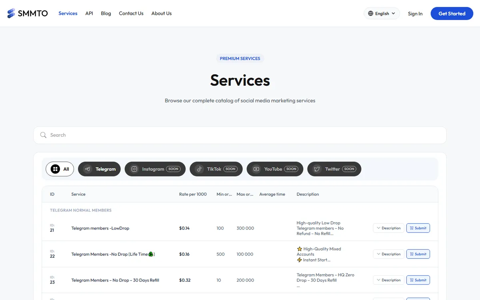This screenshot has width=480, height=300.
Task: Click the ID column header
Action: pyautogui.click(x=52, y=194)
